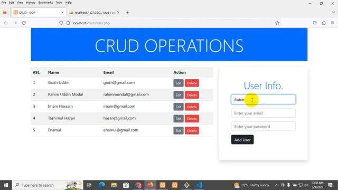The width and height of the screenshot is (338, 190).
Task: Open the Help menu
Action: click(68, 3)
